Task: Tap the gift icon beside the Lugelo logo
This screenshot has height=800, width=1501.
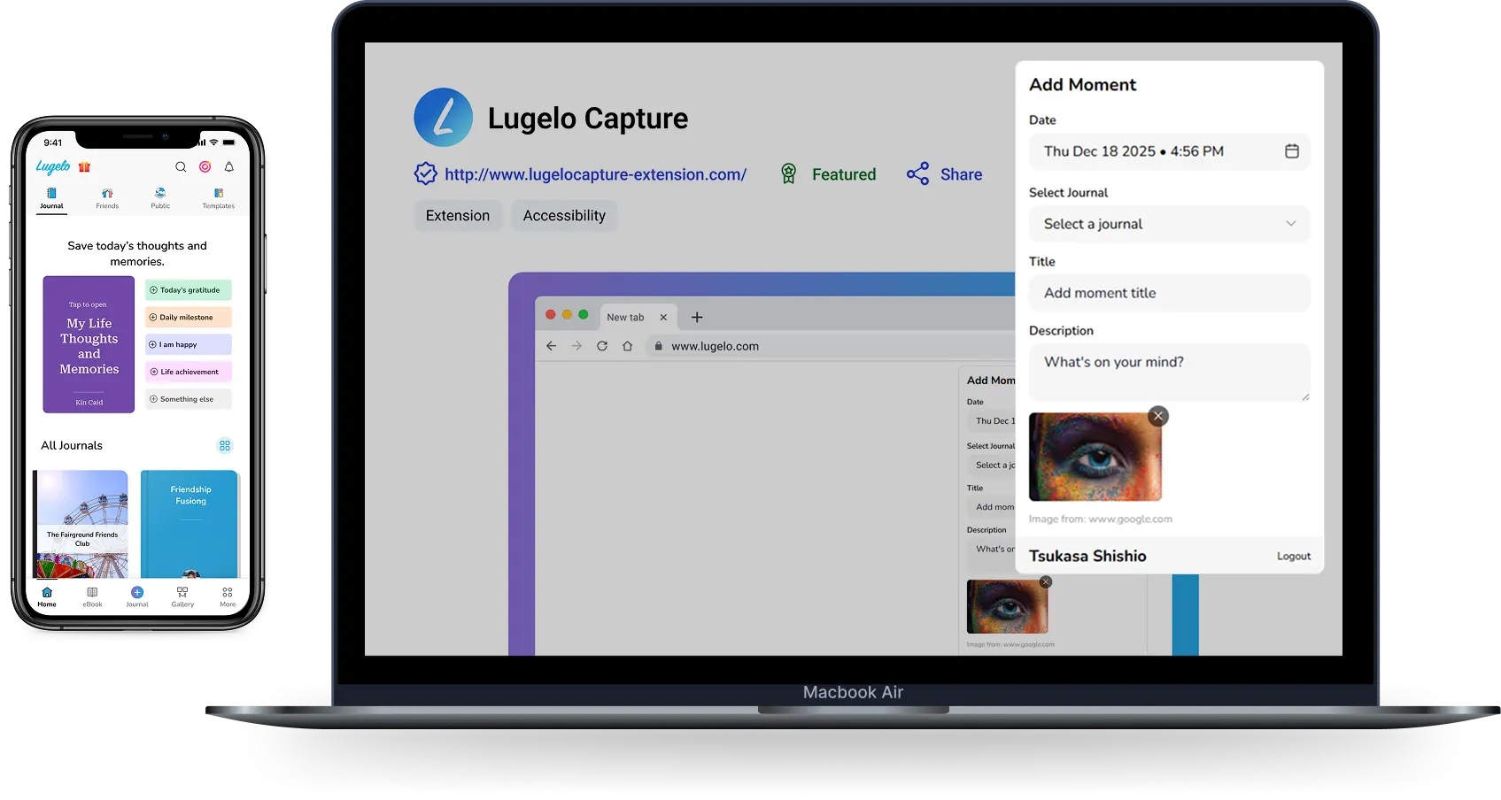Action: (84, 167)
